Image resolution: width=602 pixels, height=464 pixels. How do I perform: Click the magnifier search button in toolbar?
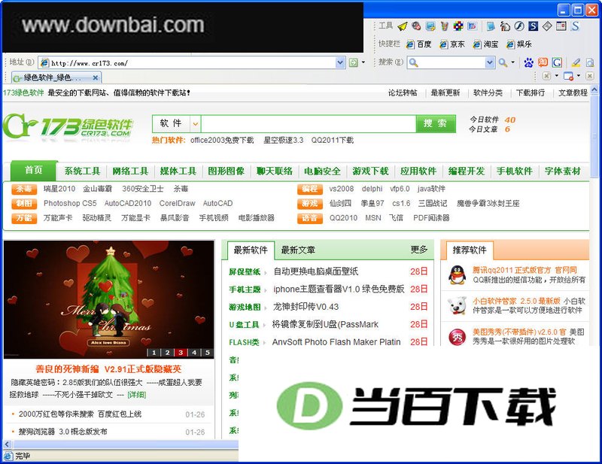click(503, 62)
